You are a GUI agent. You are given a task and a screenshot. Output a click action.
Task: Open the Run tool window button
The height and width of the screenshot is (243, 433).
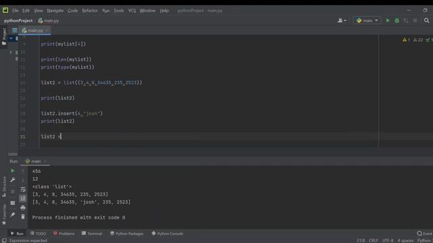tap(17, 234)
